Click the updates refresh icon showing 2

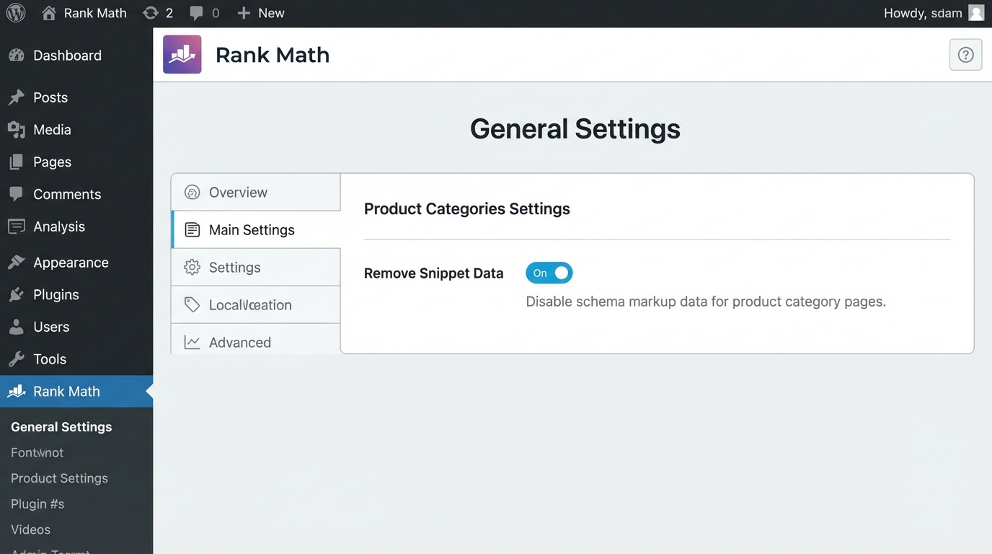point(151,12)
